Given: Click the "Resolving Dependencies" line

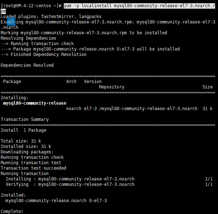Looking at the screenshot, I should point(28,38).
